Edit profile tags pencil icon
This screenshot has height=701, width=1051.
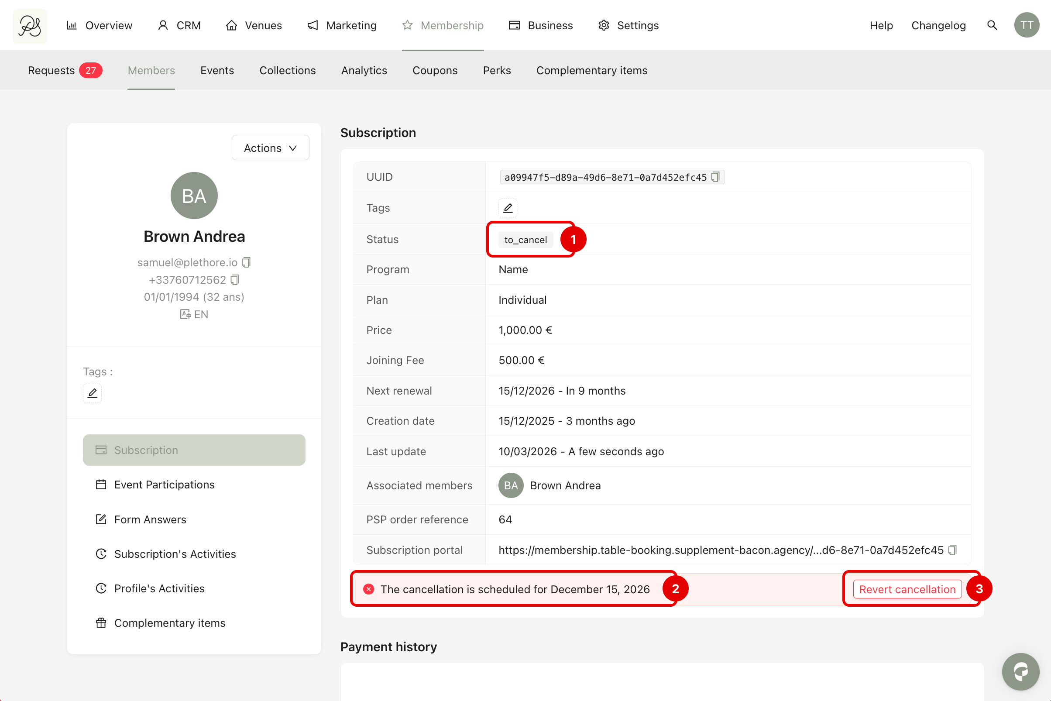click(x=92, y=393)
